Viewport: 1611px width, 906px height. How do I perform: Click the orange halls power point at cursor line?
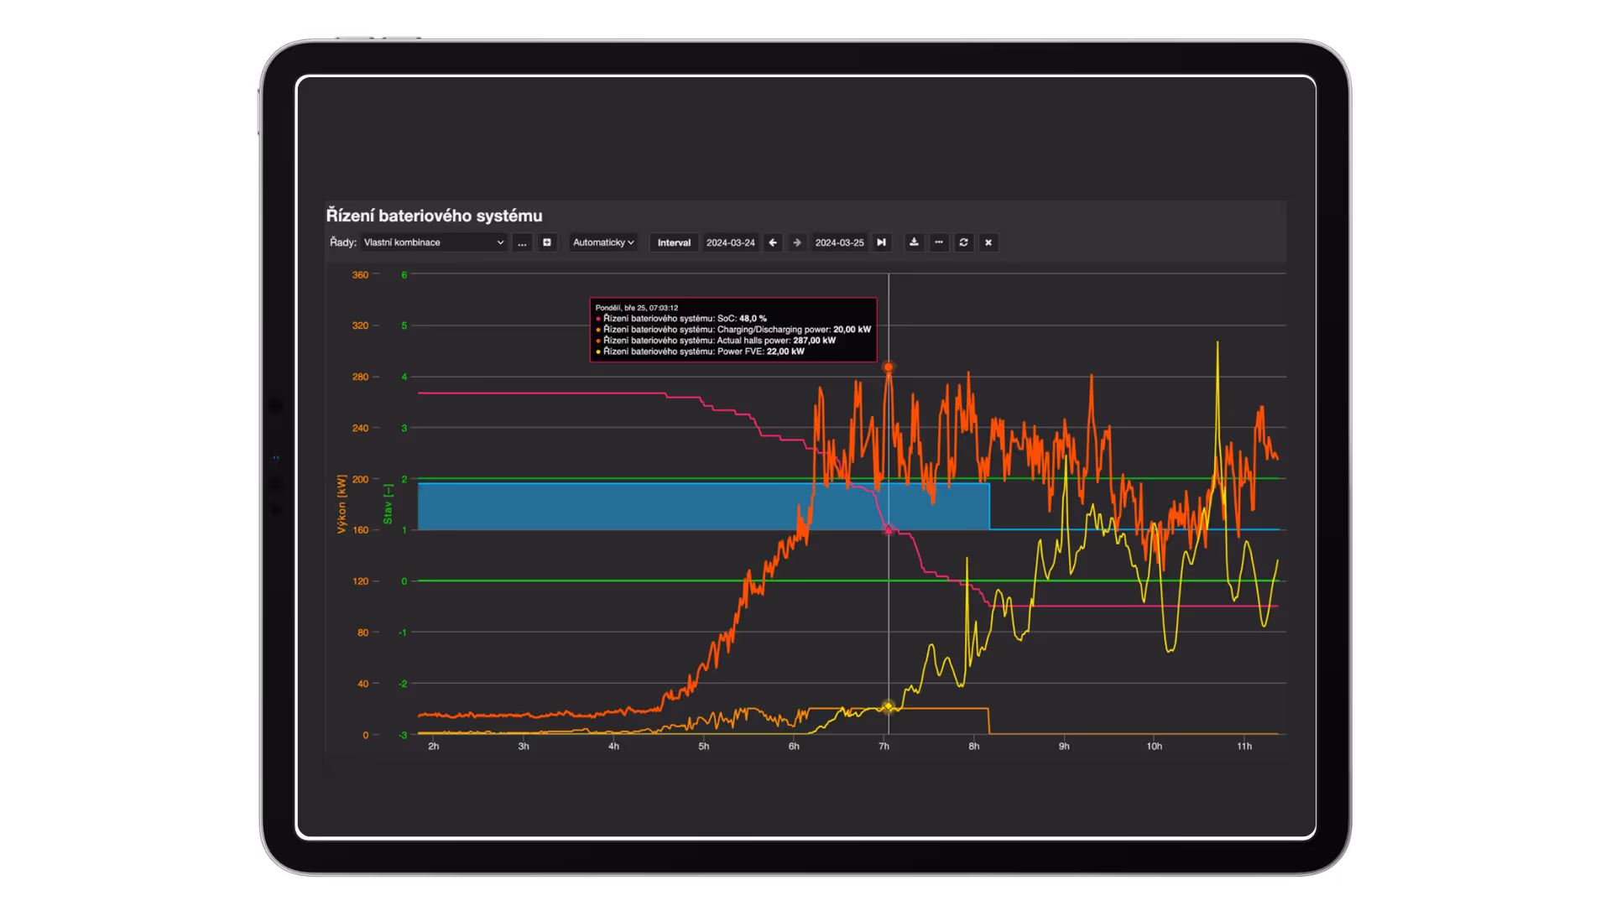click(x=889, y=367)
